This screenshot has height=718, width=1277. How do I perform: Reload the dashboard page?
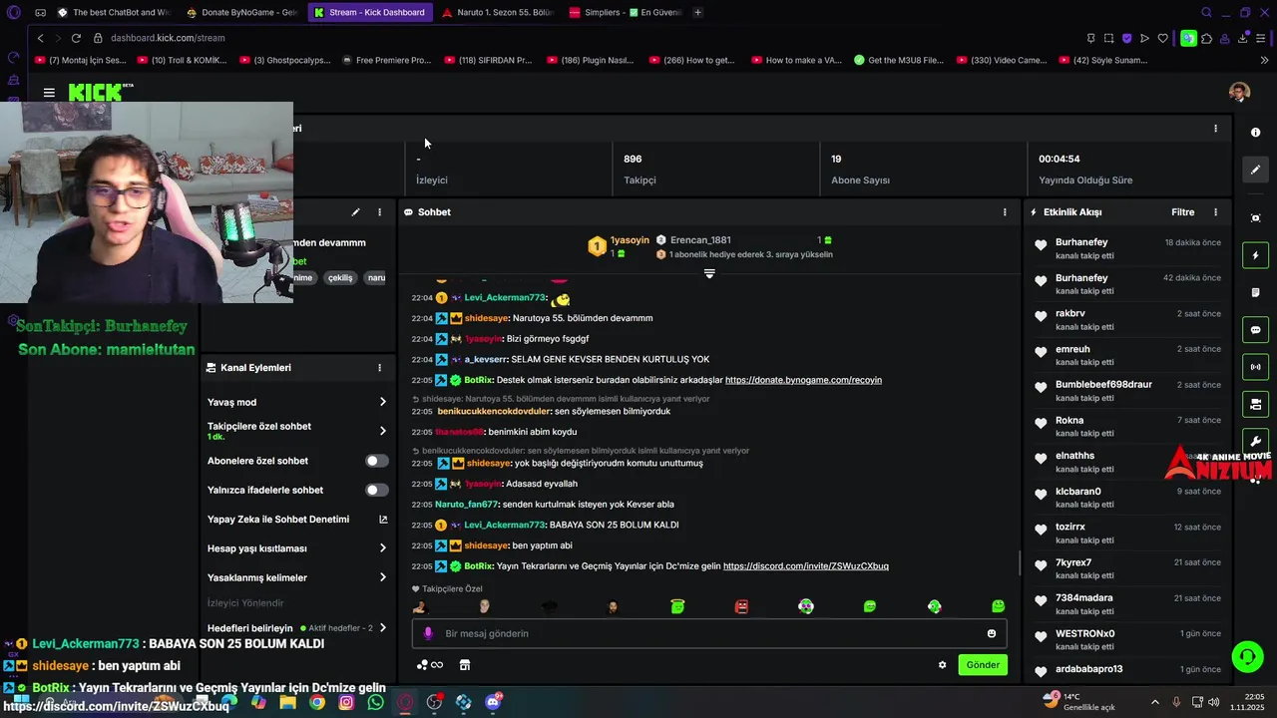tap(76, 38)
